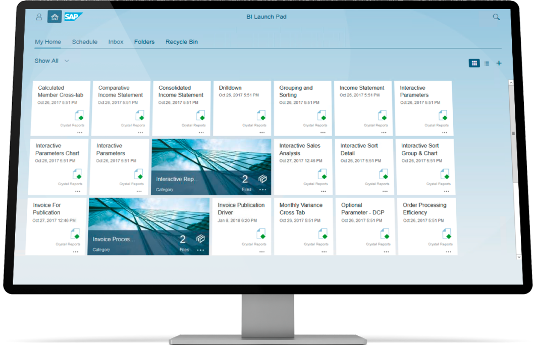Screen dimensions: 533x345
Task: Expand the Show All filter dropdown
Action: pos(52,61)
